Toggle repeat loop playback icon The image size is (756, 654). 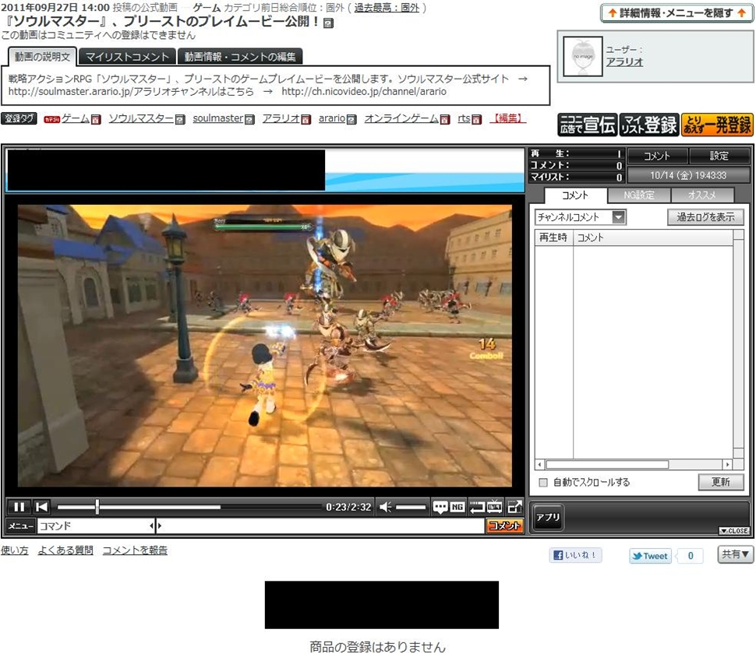(x=476, y=507)
